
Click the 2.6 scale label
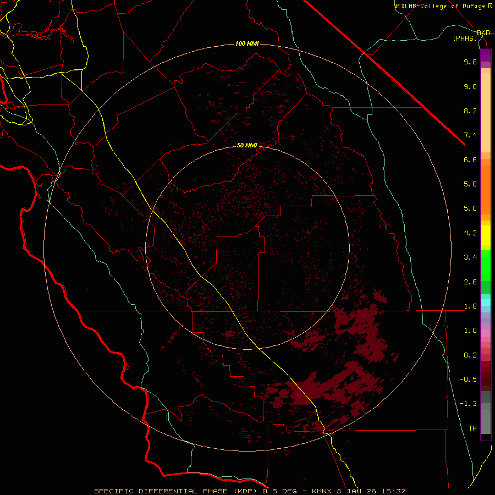click(470, 282)
